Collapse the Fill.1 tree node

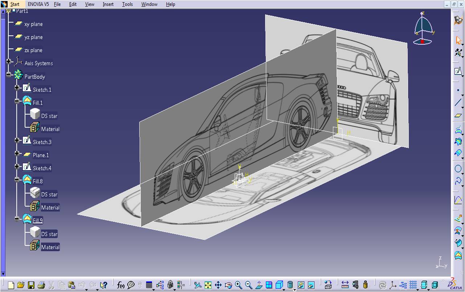click(x=17, y=101)
